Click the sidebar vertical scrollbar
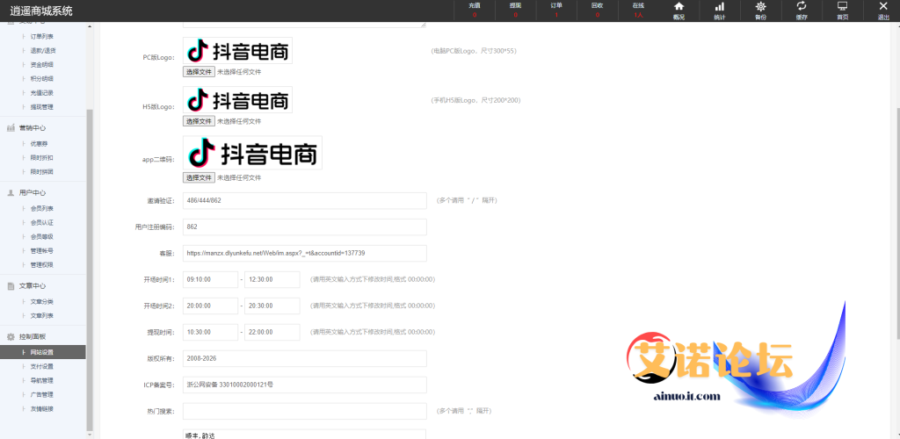 click(89, 270)
